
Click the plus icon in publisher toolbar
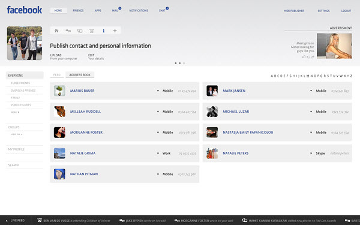[115, 31]
